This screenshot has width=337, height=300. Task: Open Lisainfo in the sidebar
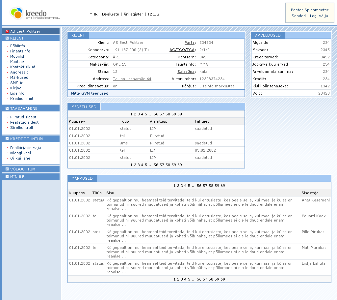click(17, 93)
